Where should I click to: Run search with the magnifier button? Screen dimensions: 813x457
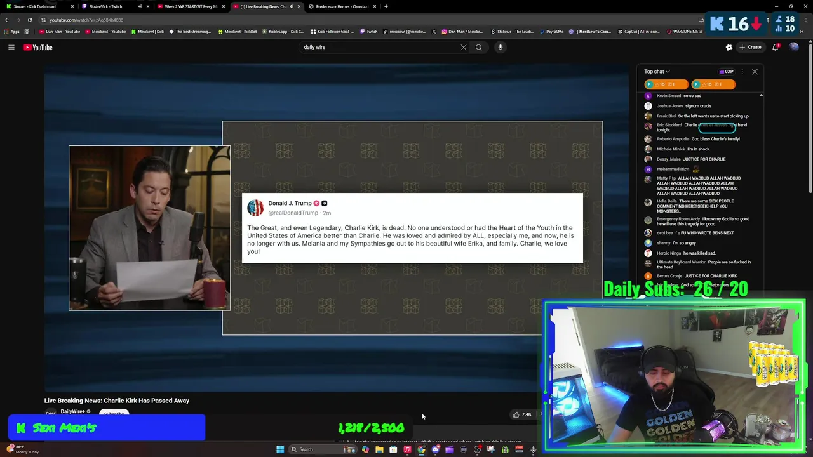pyautogui.click(x=479, y=47)
